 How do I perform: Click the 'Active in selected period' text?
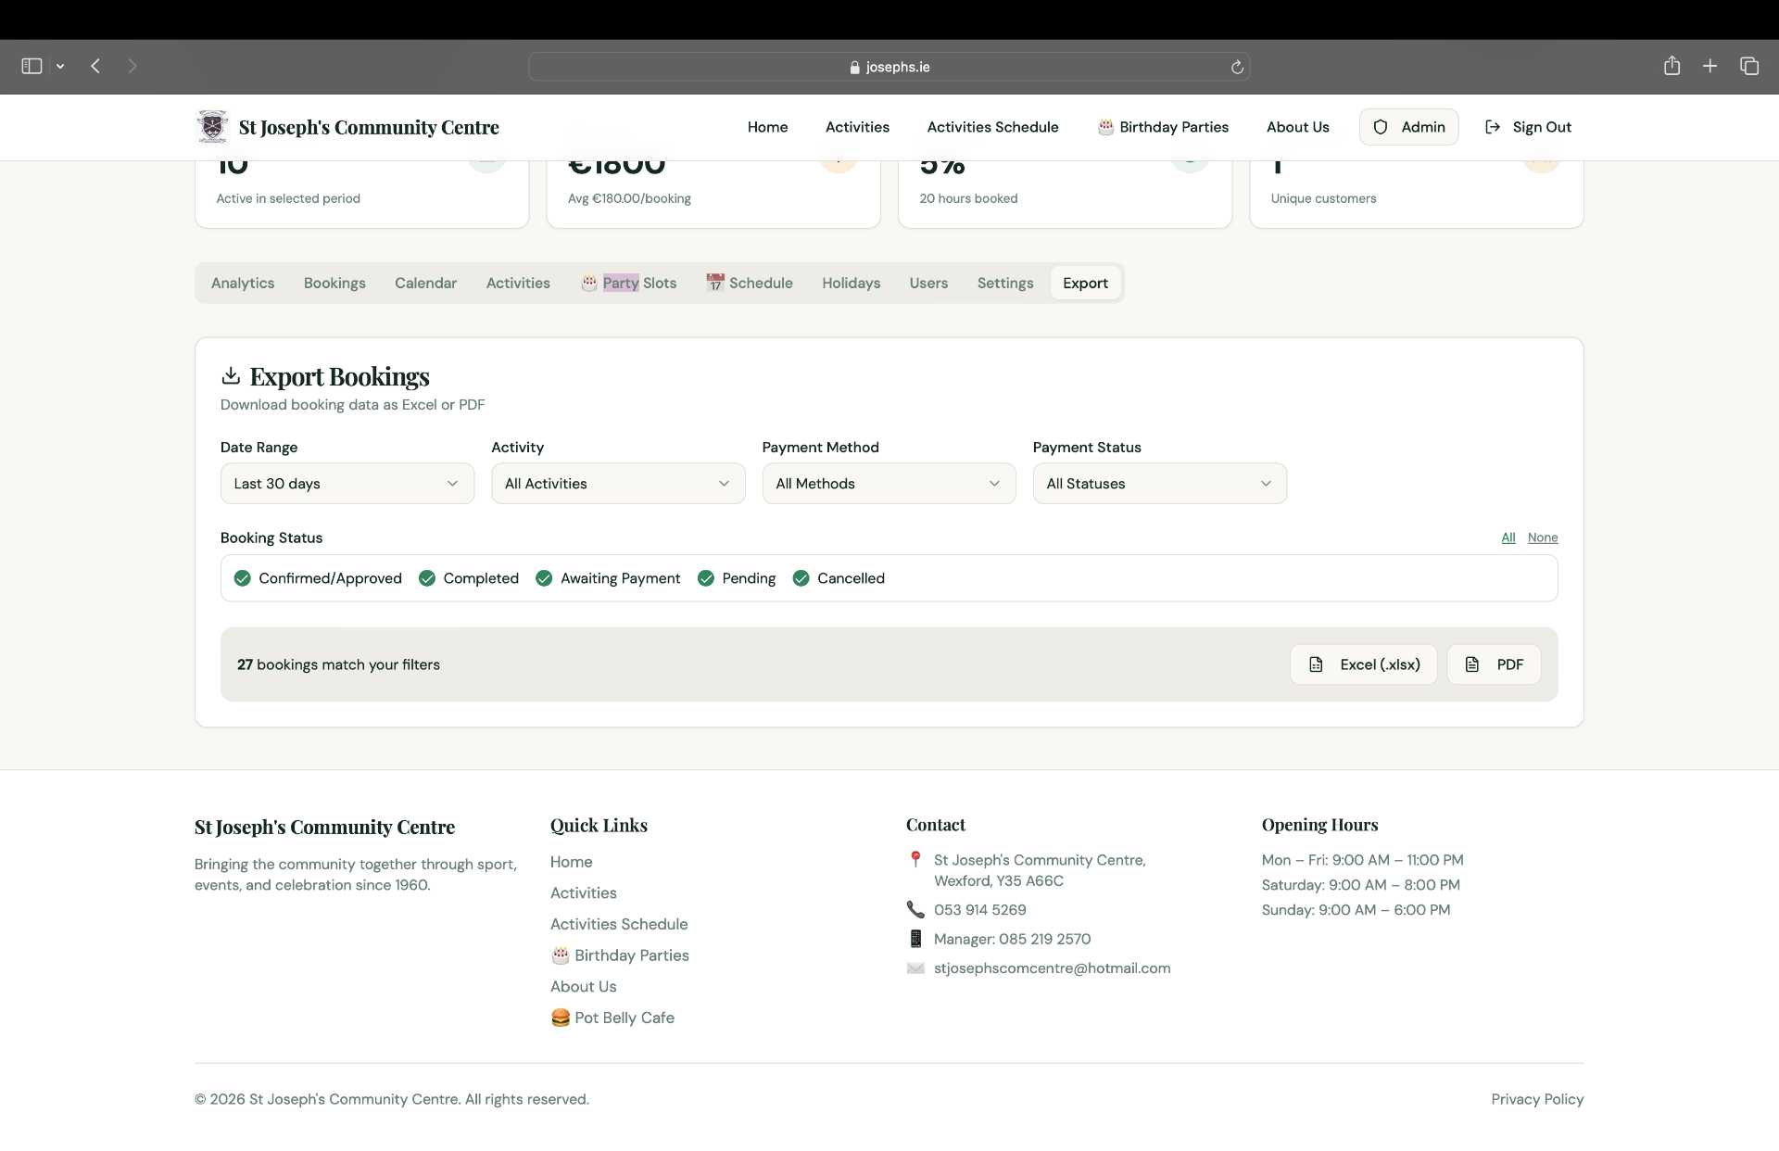[288, 198]
